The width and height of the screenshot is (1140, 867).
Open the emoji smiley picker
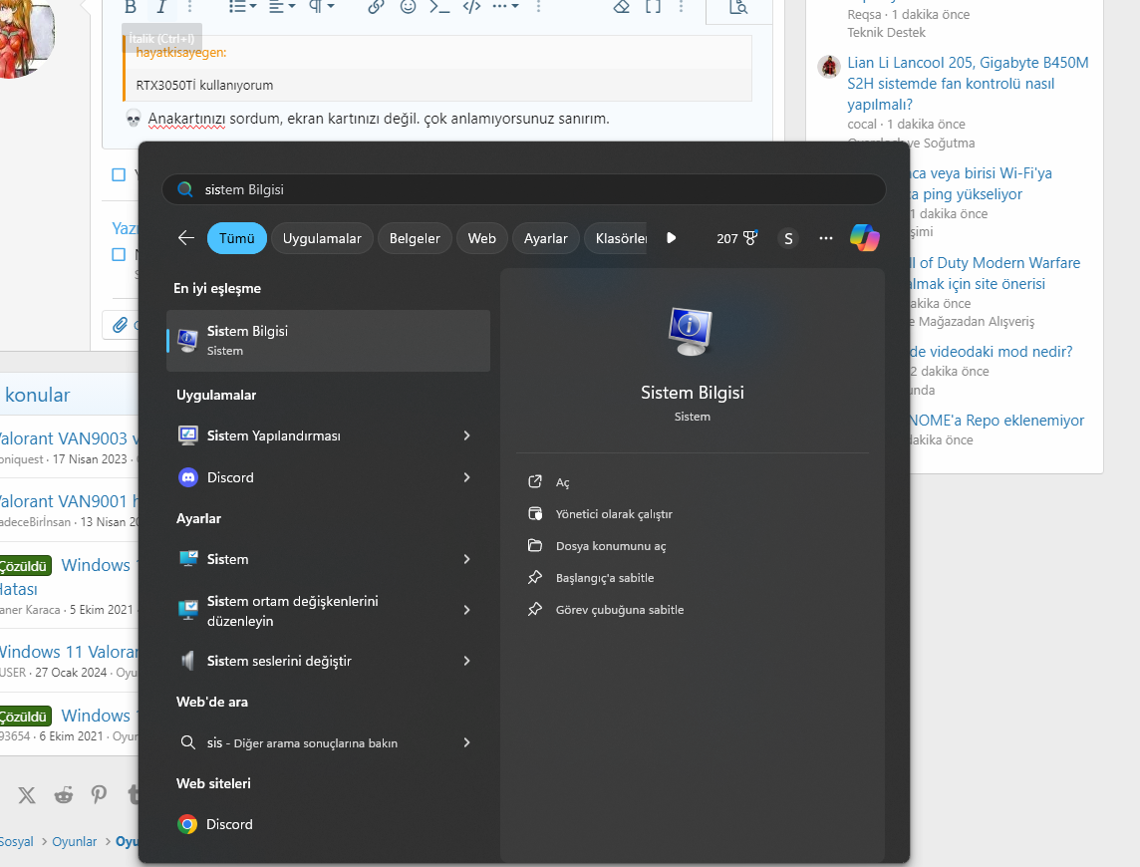coord(408,7)
